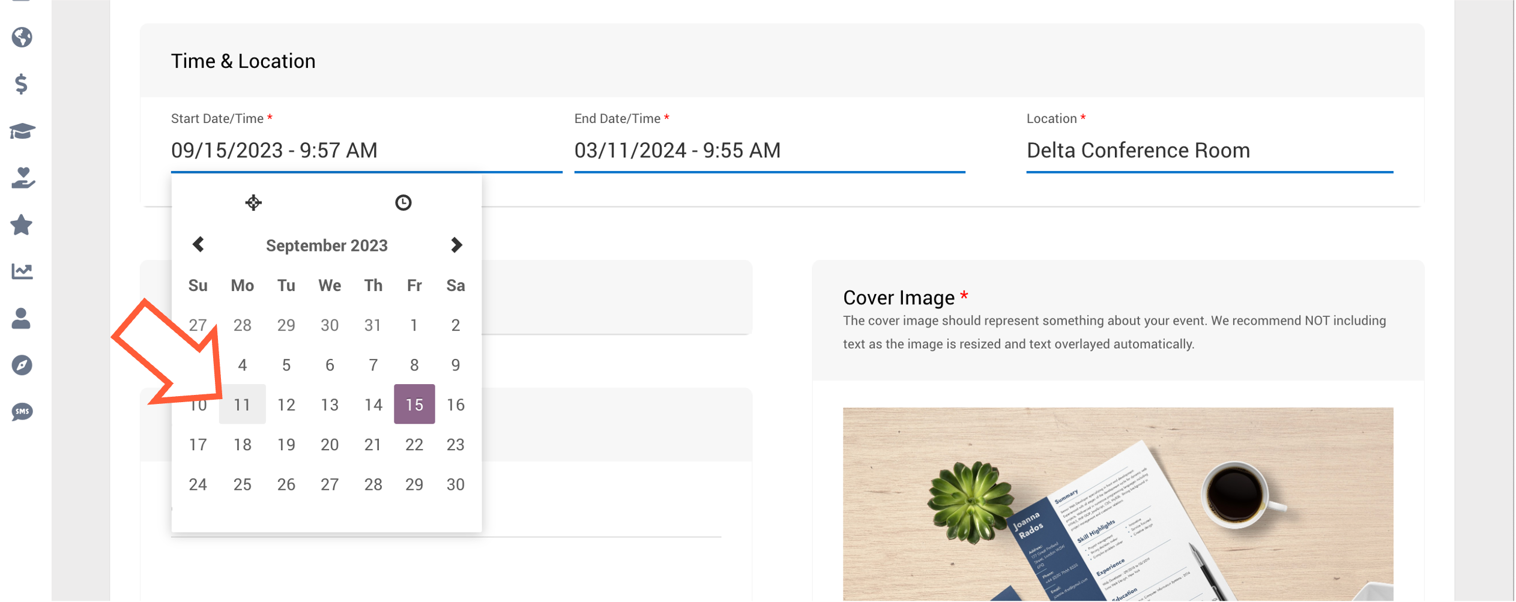
Task: Select September 6 in calendar
Action: [x=330, y=365]
